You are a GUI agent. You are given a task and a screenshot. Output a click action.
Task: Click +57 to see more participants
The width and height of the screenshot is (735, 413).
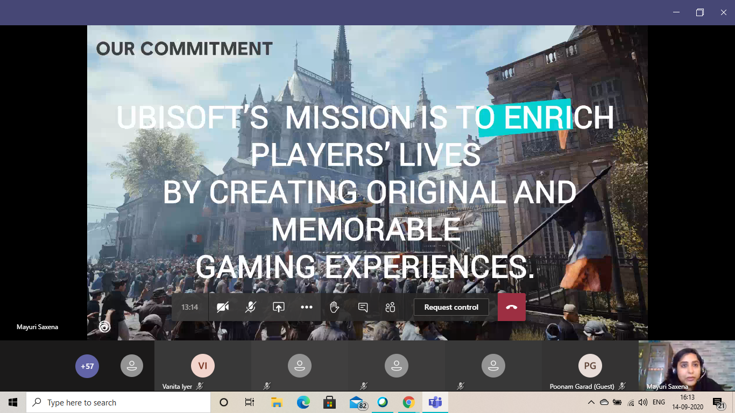click(x=87, y=366)
